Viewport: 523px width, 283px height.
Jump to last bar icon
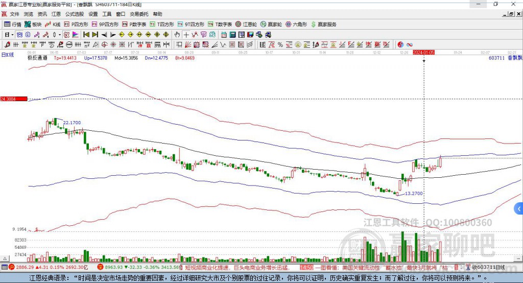(x=95, y=35)
